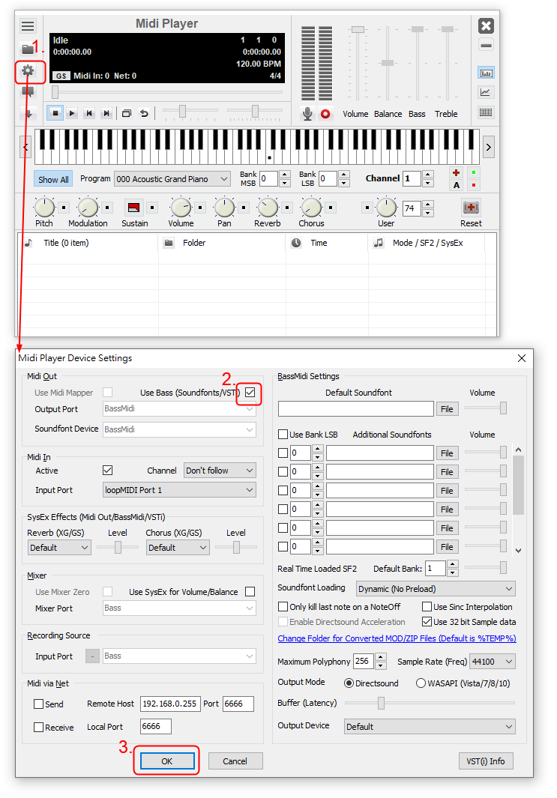Open VST(i) Info button
557x798 pixels.
486,761
